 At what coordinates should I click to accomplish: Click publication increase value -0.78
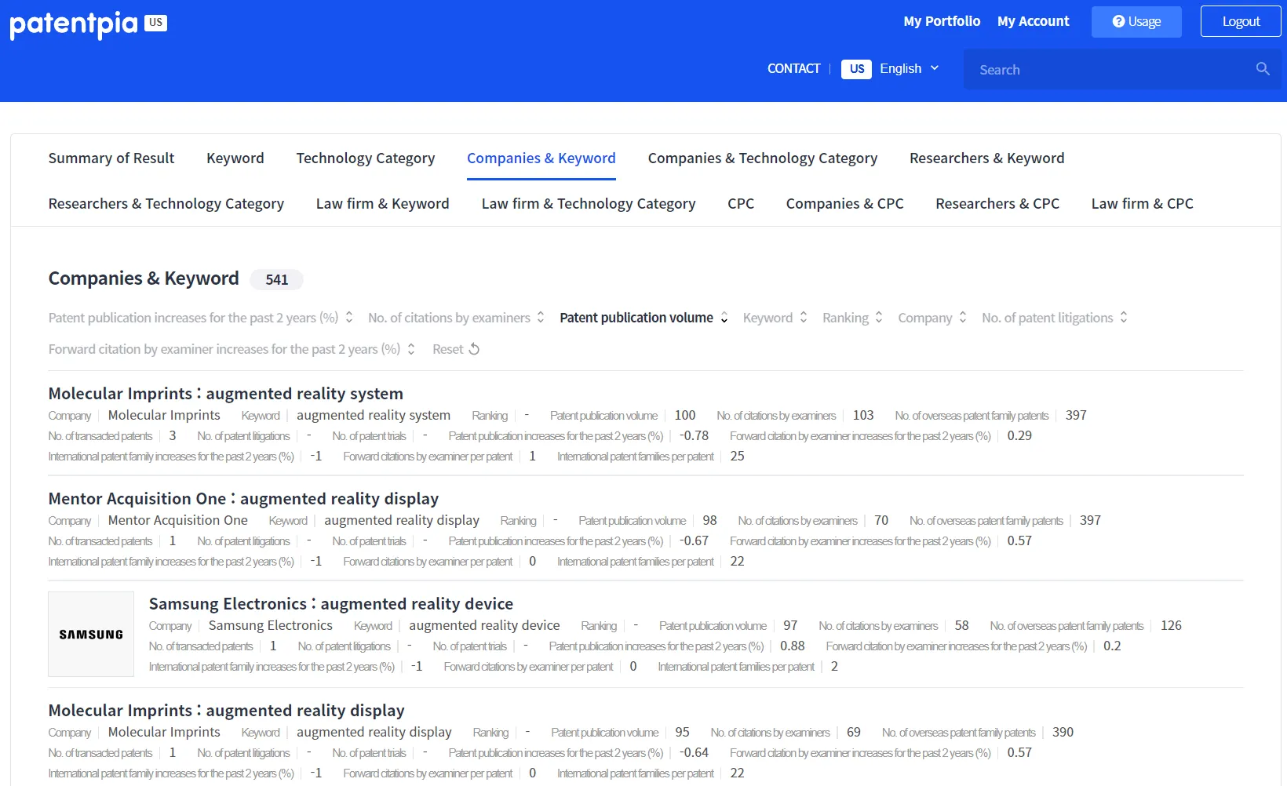tap(694, 436)
